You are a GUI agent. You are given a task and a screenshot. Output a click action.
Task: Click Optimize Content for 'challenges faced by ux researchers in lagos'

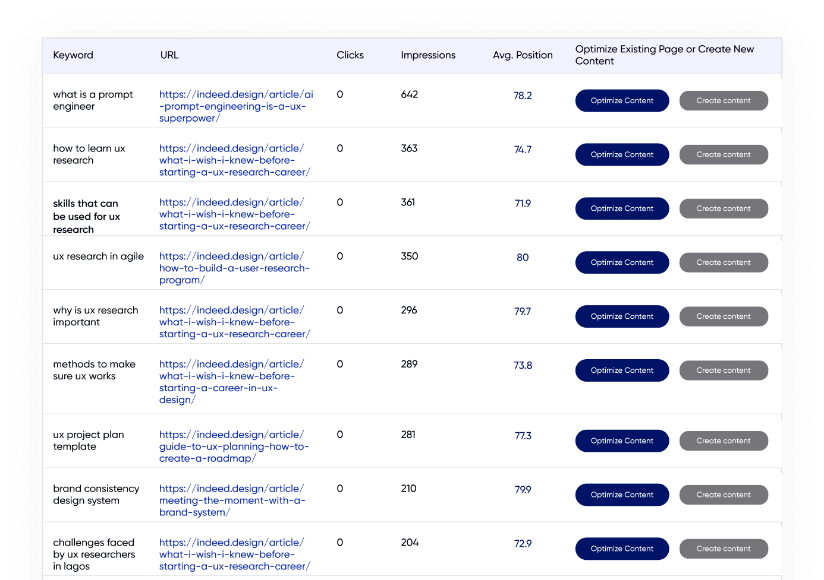click(x=622, y=549)
